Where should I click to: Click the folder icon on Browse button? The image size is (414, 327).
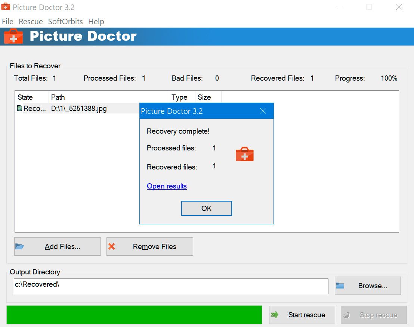[x=340, y=286]
